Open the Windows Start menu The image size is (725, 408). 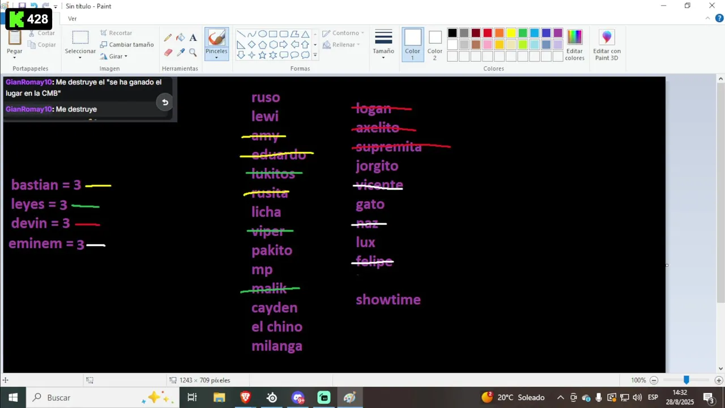(12, 398)
